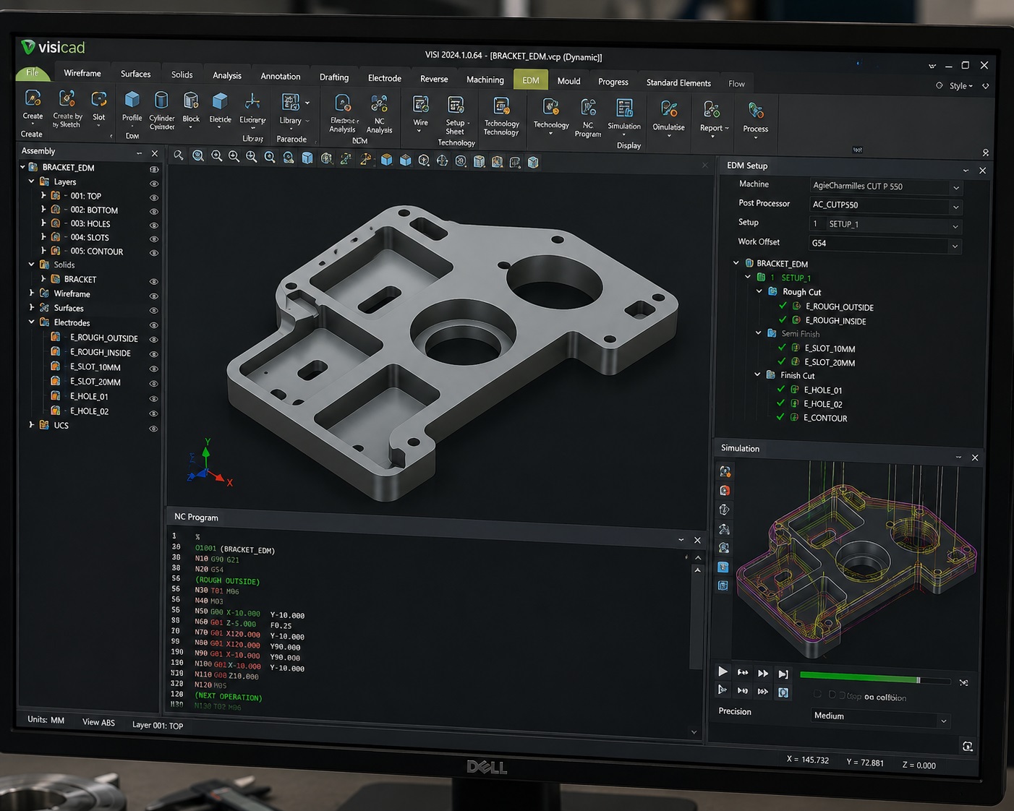Click the Process icon
The image size is (1014, 811).
click(756, 111)
